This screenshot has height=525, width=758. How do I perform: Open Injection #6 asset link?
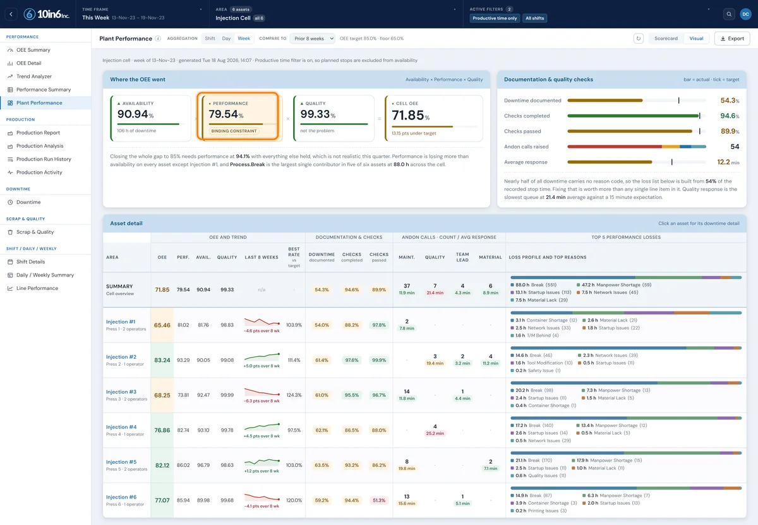121,497
